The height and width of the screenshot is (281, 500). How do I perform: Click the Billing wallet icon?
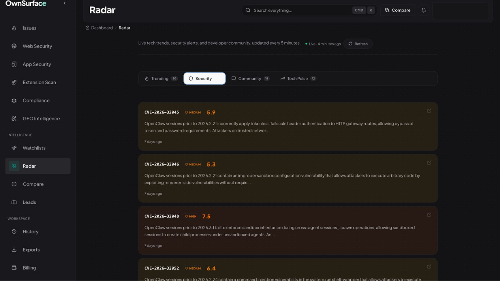(14, 268)
